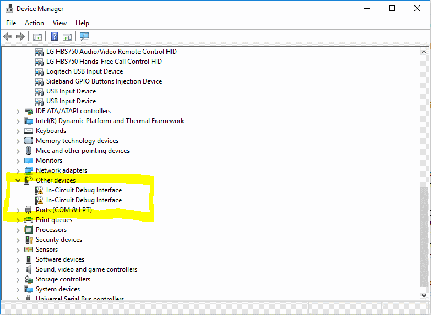This screenshot has height=315, width=431.
Task: Click the Sensors category icon
Action: click(x=29, y=250)
